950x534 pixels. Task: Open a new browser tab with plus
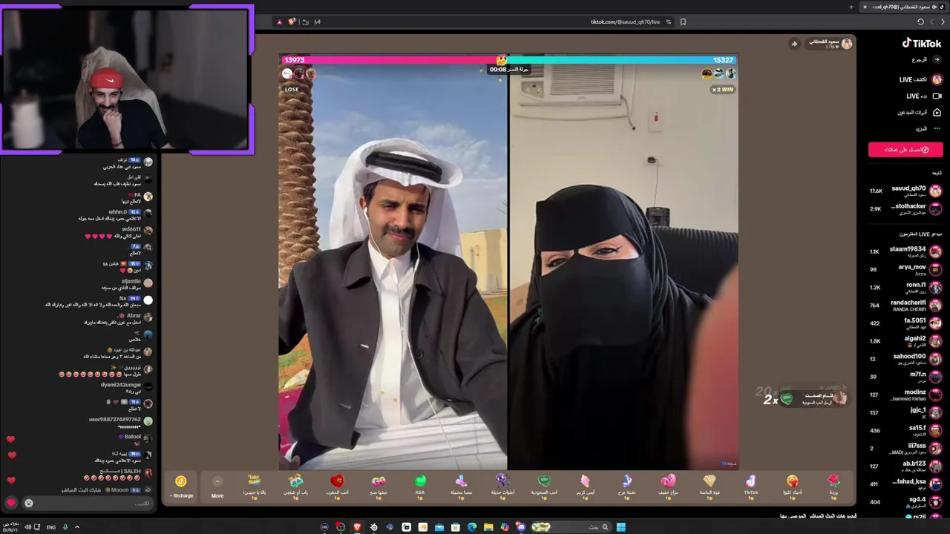point(851,7)
